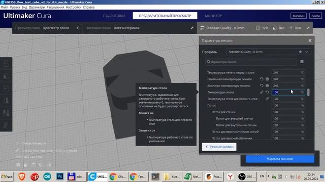Click the Рекомендован button

(x=219, y=147)
